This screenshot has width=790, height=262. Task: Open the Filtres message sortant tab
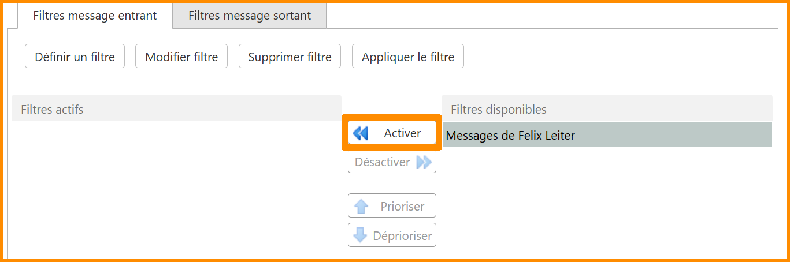click(250, 16)
